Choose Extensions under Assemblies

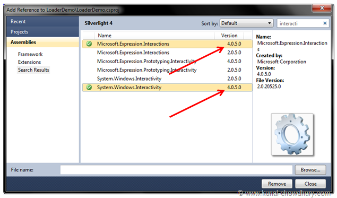tap(29, 62)
